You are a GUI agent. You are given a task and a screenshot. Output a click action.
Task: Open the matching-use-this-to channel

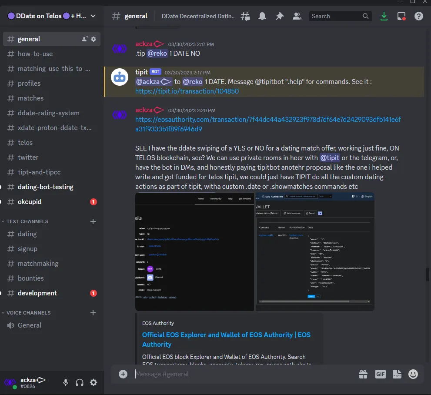[52, 68]
